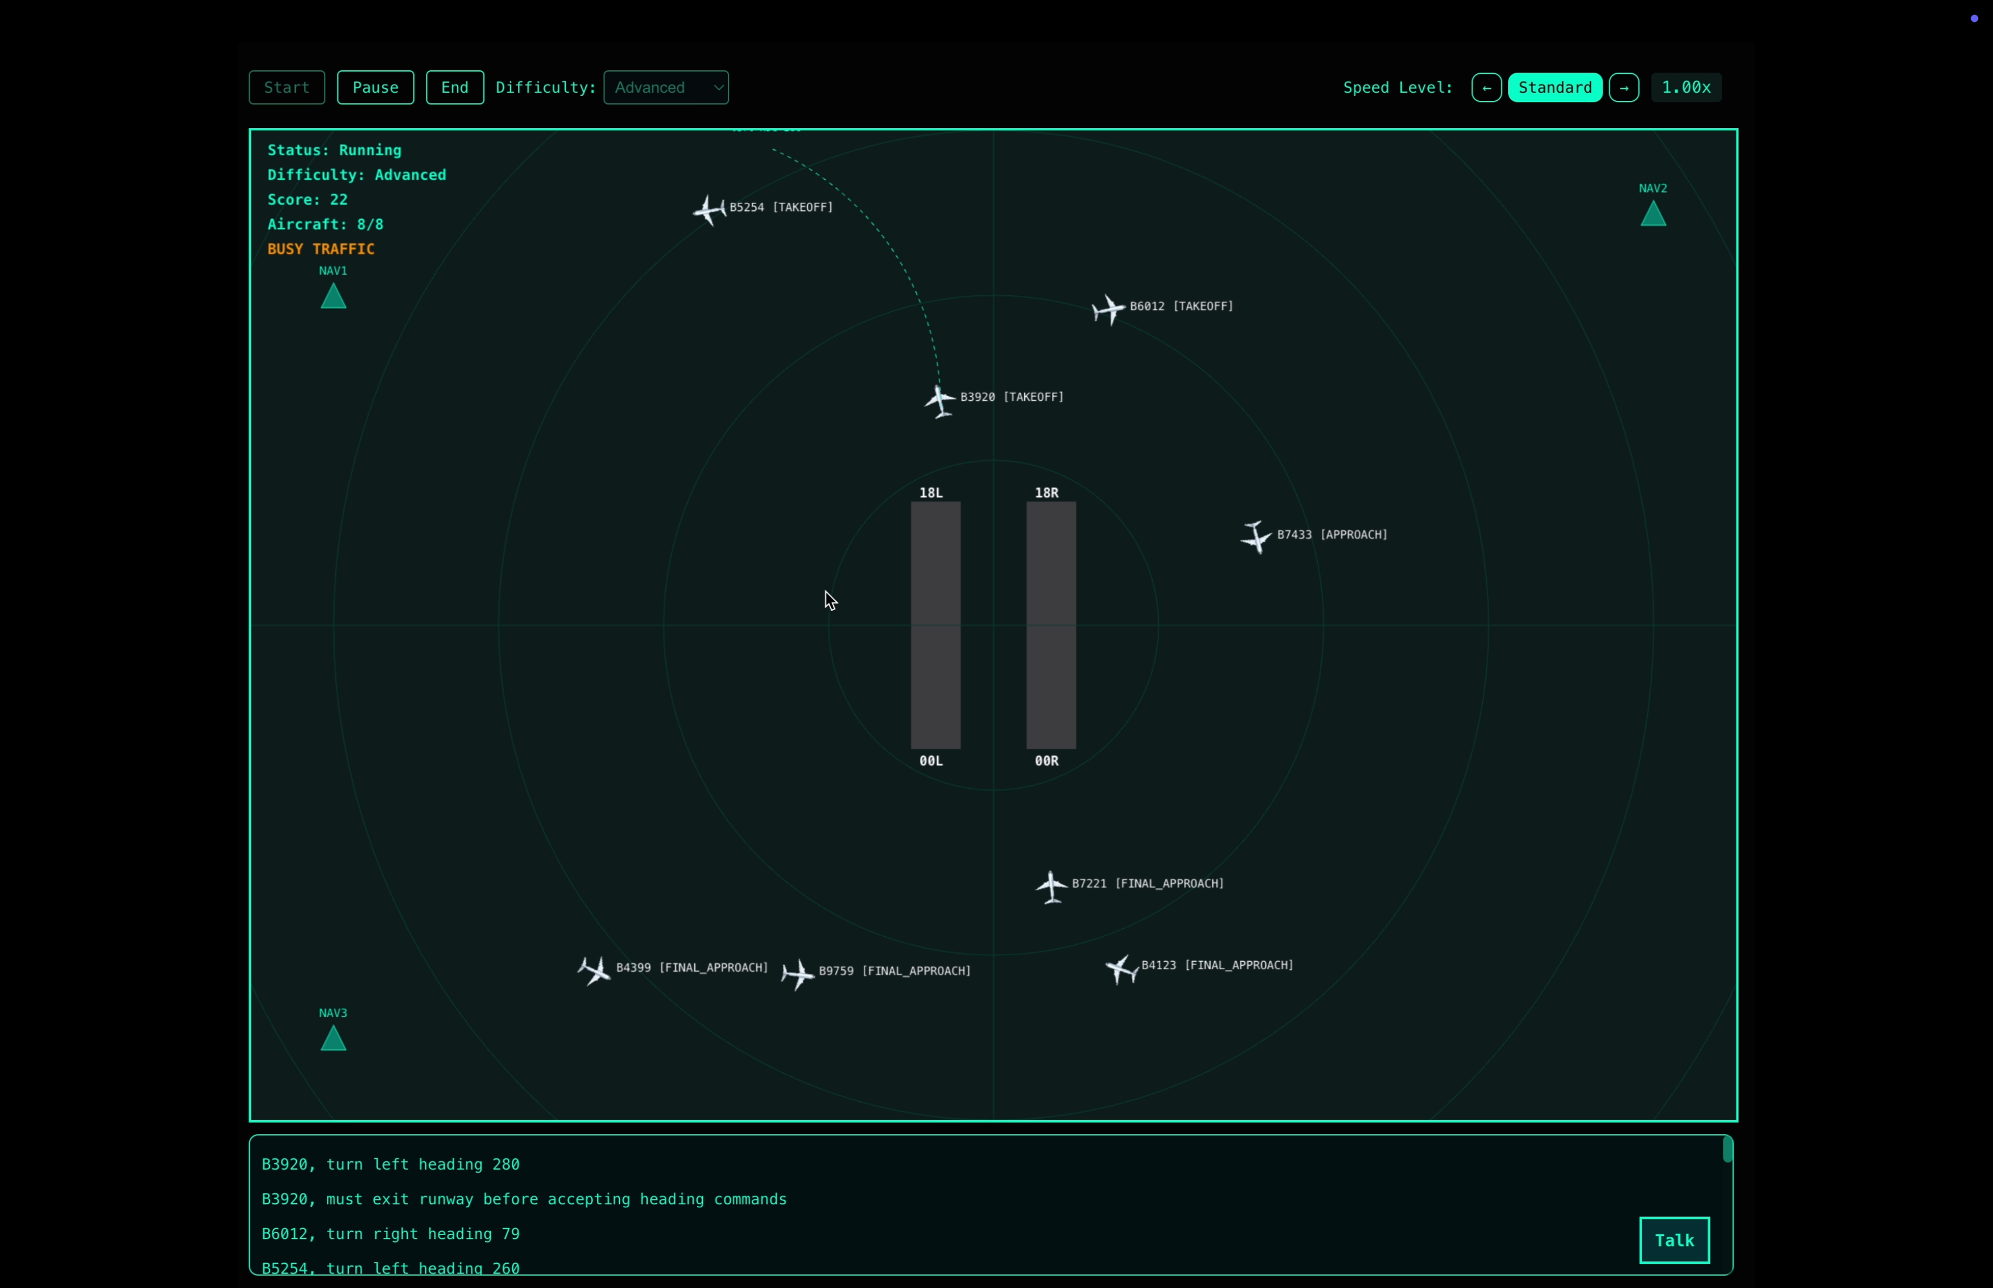This screenshot has height=1288, width=1993.
Task: Click the disabled Start button
Action: pyautogui.click(x=287, y=88)
